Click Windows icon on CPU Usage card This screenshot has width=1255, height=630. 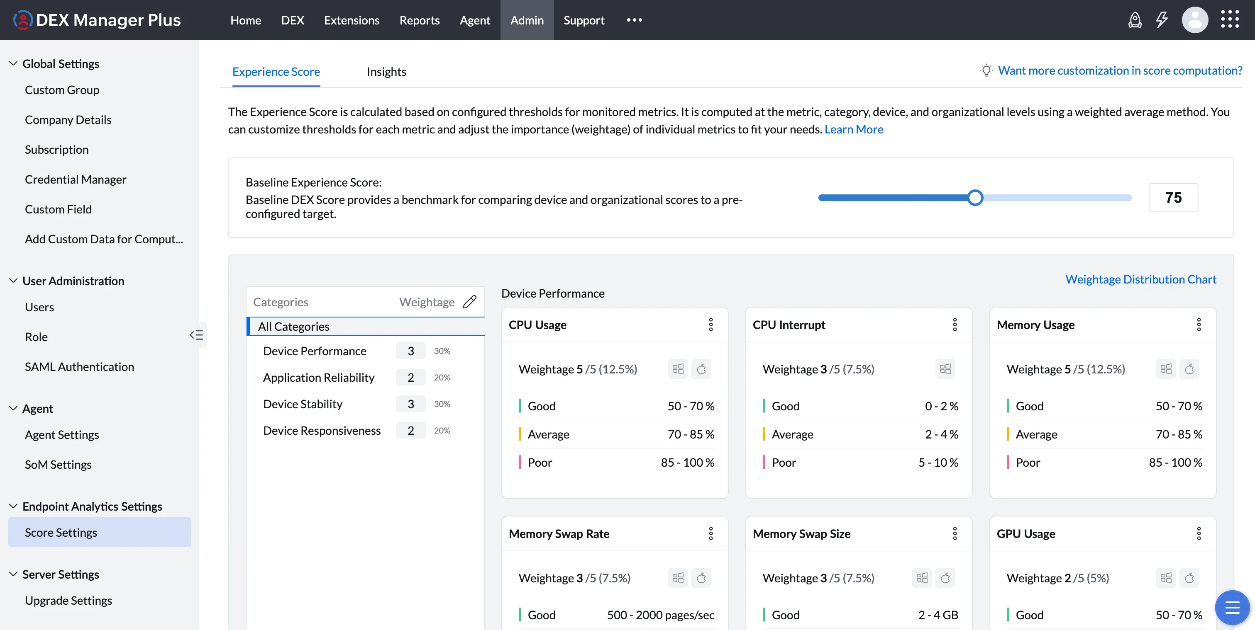pos(678,369)
